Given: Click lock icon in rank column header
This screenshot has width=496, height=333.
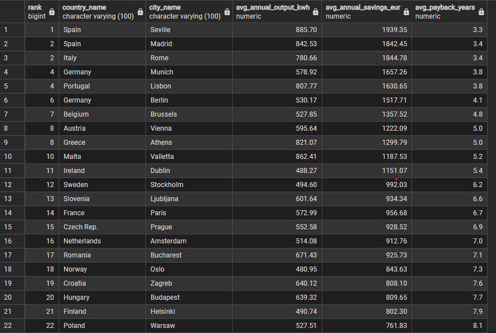Looking at the screenshot, I should pyautogui.click(x=52, y=12).
